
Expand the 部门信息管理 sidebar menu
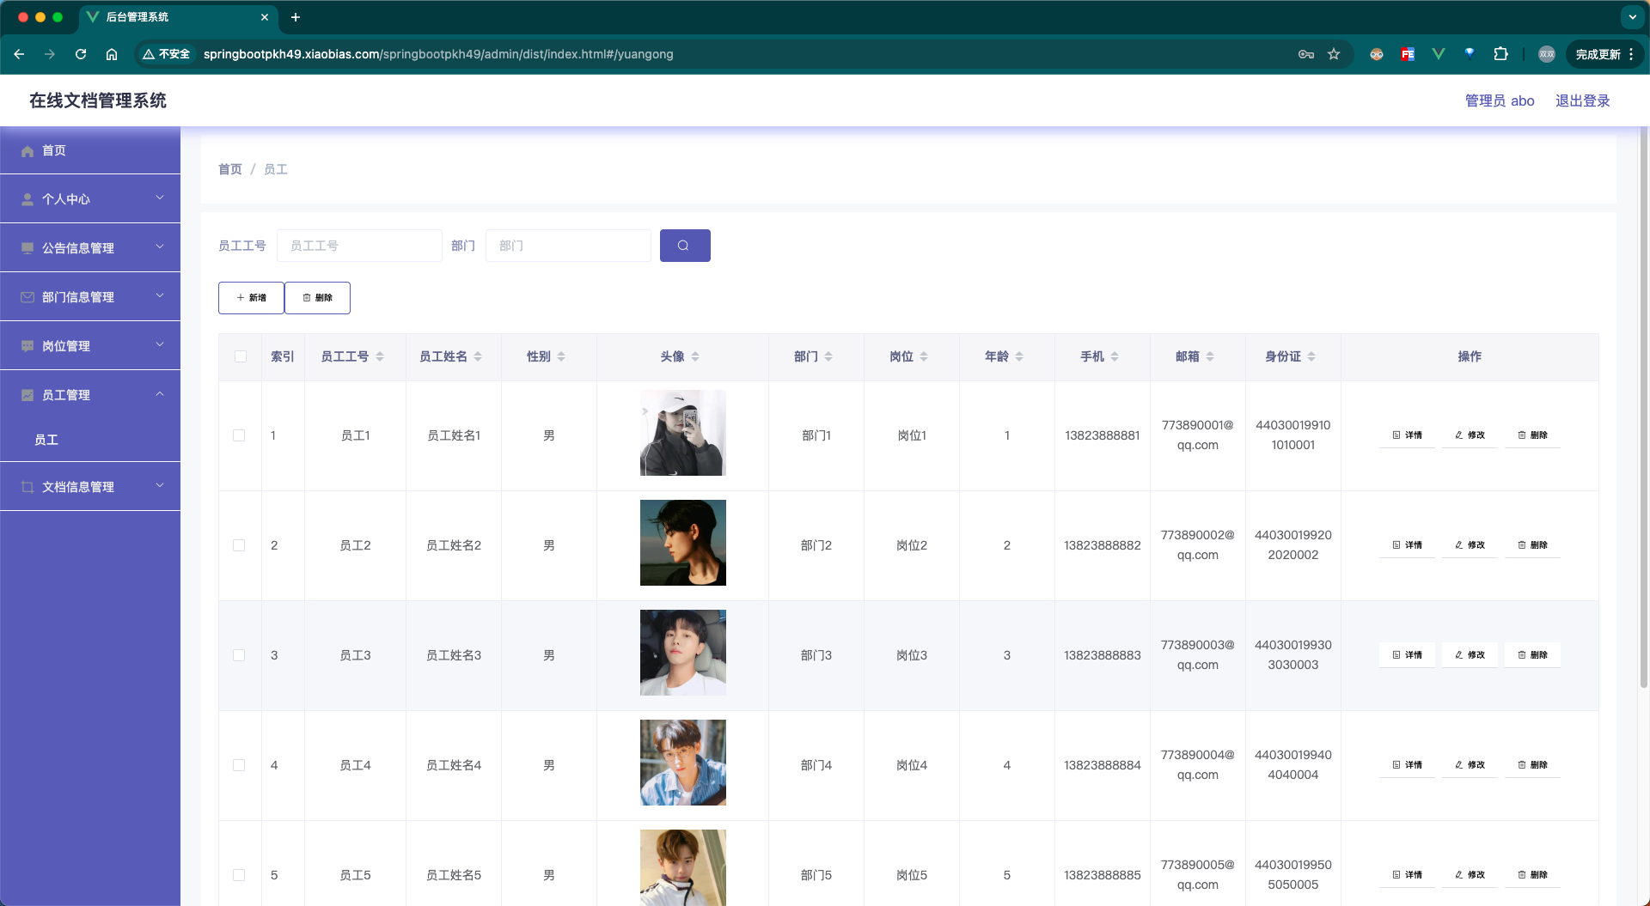coord(90,296)
